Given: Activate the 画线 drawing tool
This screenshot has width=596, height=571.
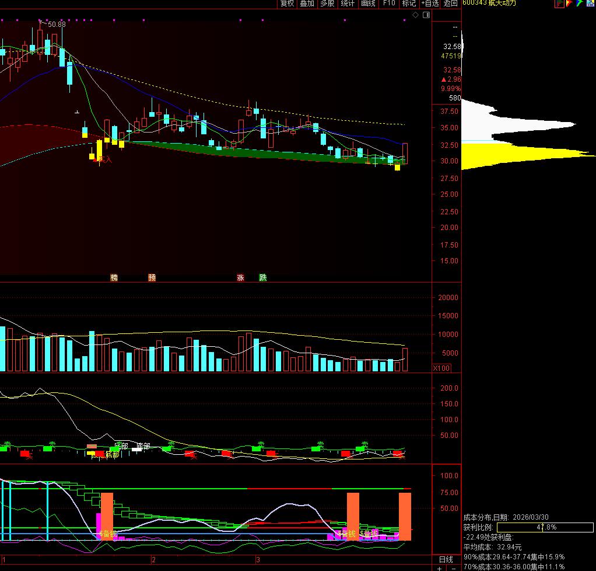Looking at the screenshot, I should point(368,4).
